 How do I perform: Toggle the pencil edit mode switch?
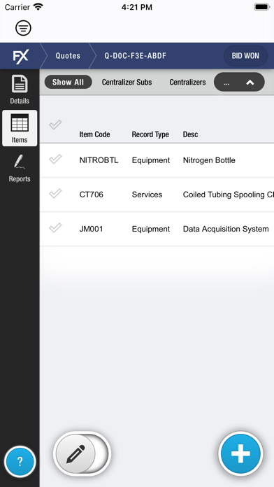(82, 453)
